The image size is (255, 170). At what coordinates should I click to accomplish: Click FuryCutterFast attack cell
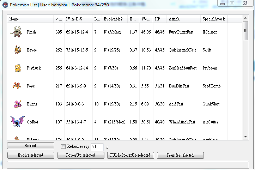click(181, 32)
